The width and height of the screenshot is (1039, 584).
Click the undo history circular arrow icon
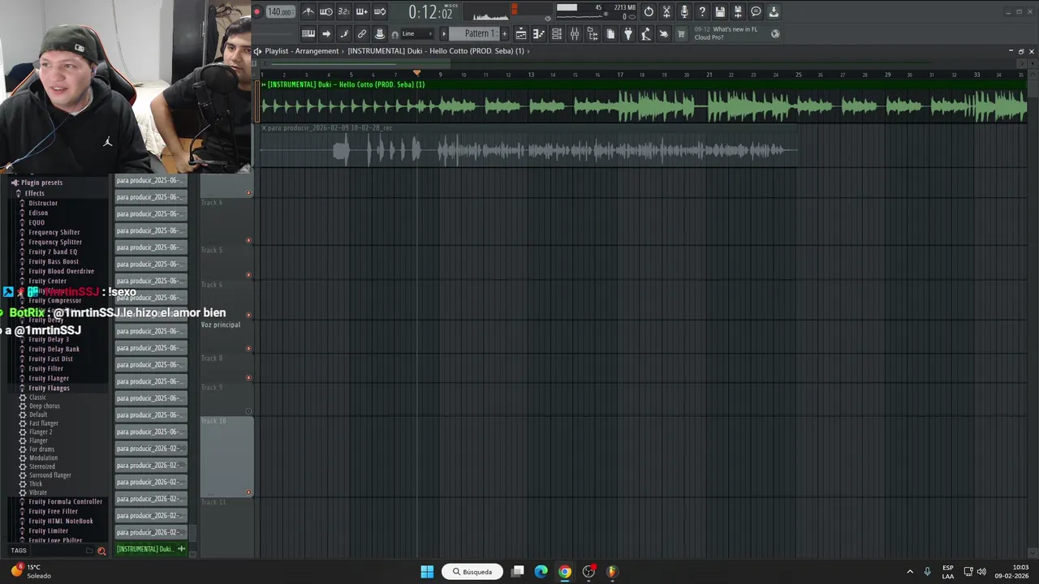[x=649, y=11]
